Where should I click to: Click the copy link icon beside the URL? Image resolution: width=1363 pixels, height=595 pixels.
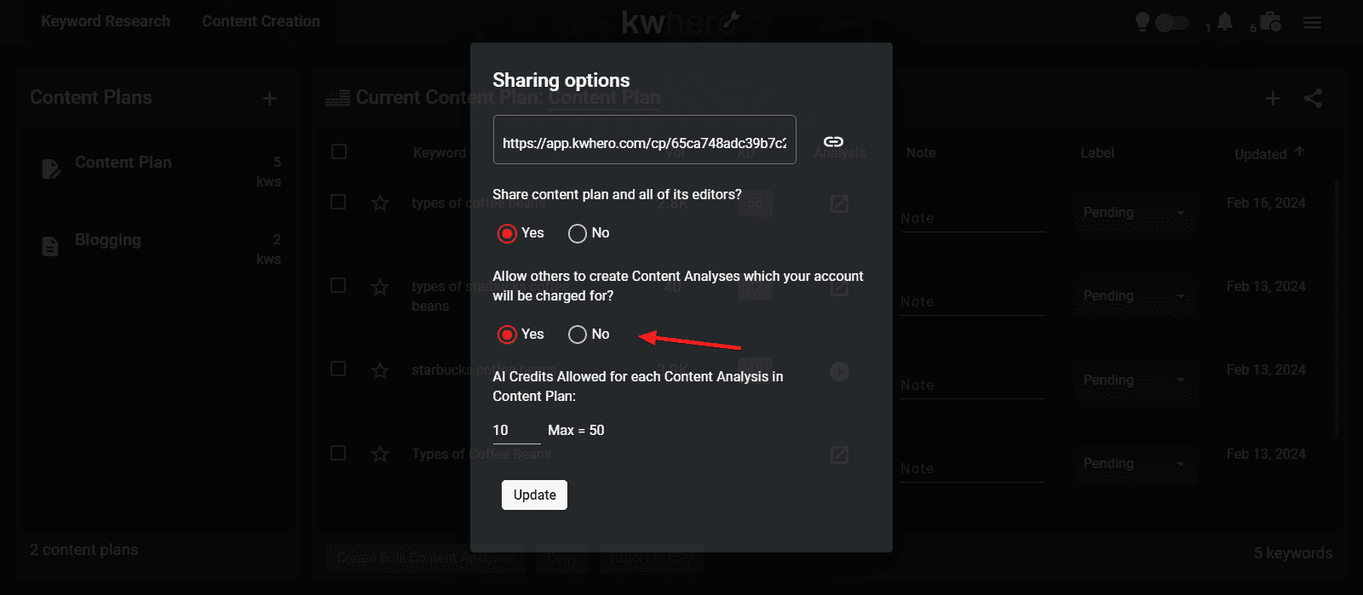click(x=833, y=142)
